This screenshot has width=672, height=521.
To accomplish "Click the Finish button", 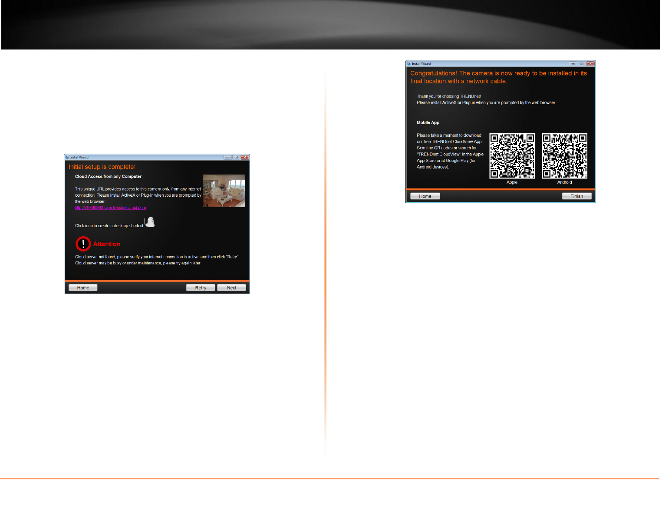I will pyautogui.click(x=576, y=196).
